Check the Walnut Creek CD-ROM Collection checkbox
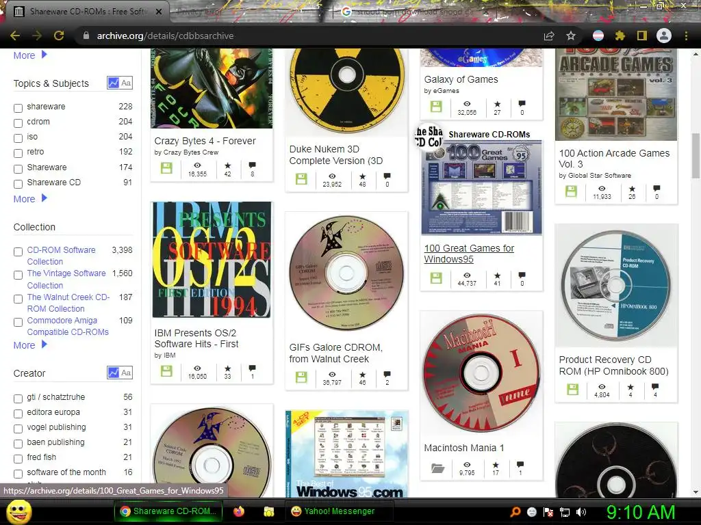 pos(18,299)
